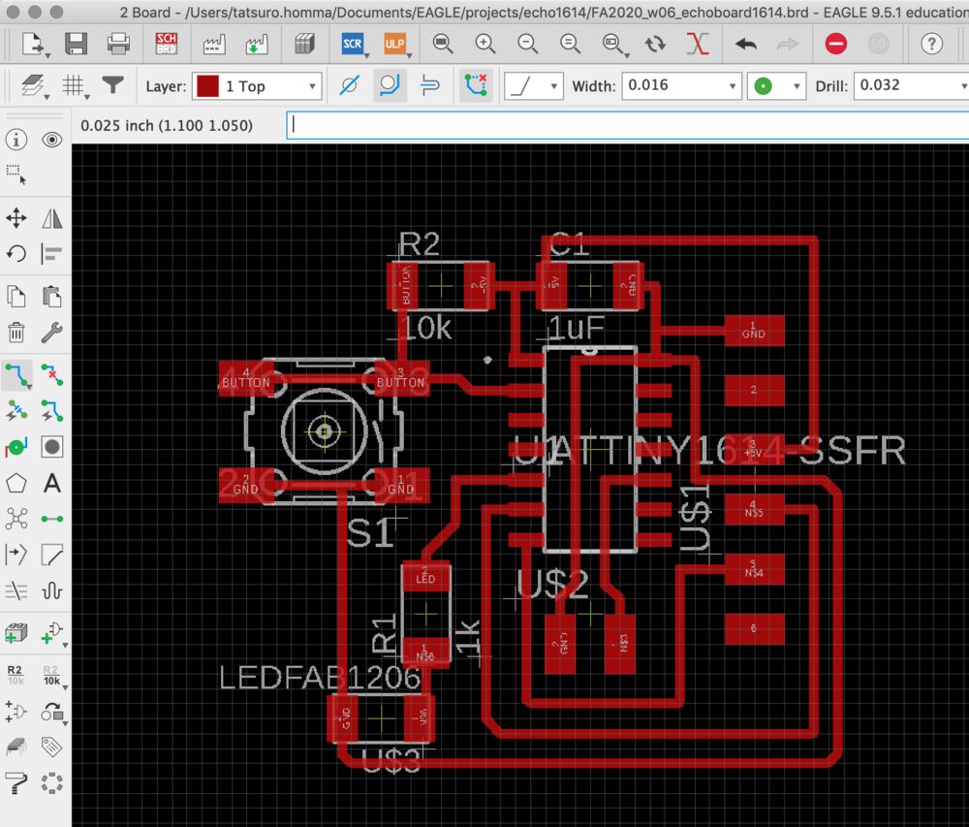The height and width of the screenshot is (827, 969).
Task: Select the Via tool
Action: [16, 446]
